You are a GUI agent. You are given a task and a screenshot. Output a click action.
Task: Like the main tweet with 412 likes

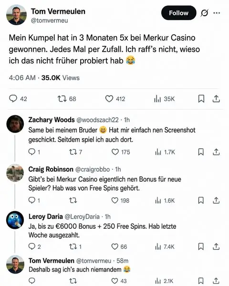[x=115, y=99]
